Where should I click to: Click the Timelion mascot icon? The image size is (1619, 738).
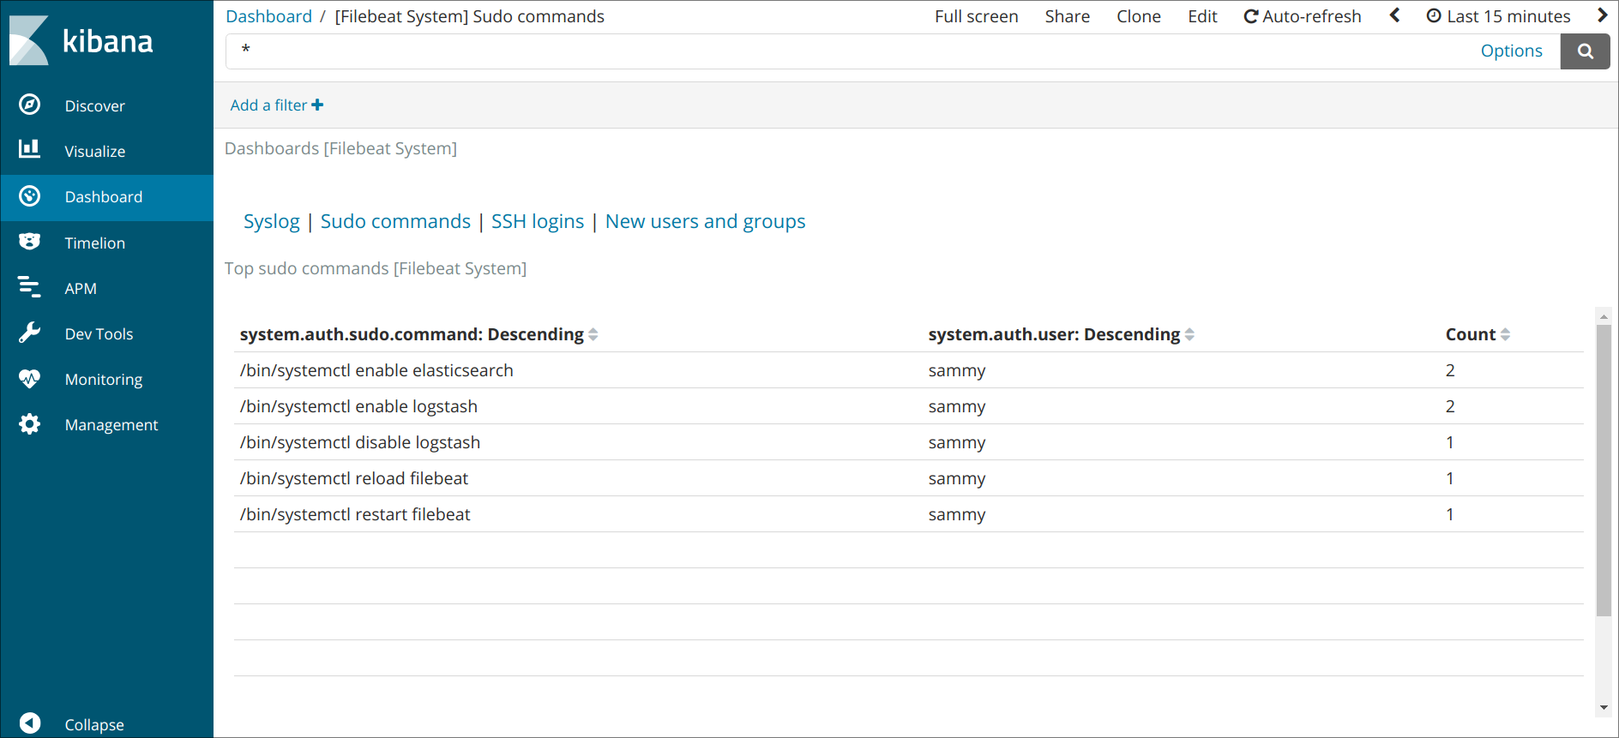tap(29, 242)
